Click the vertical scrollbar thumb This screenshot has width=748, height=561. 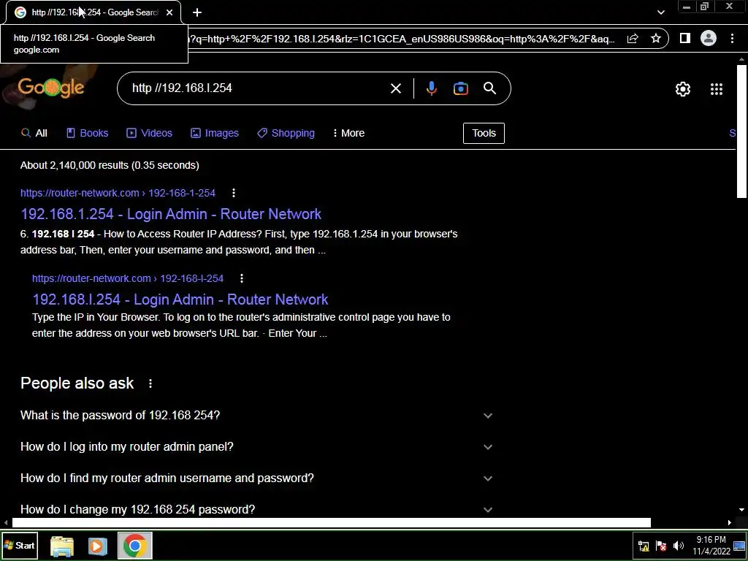click(x=741, y=131)
